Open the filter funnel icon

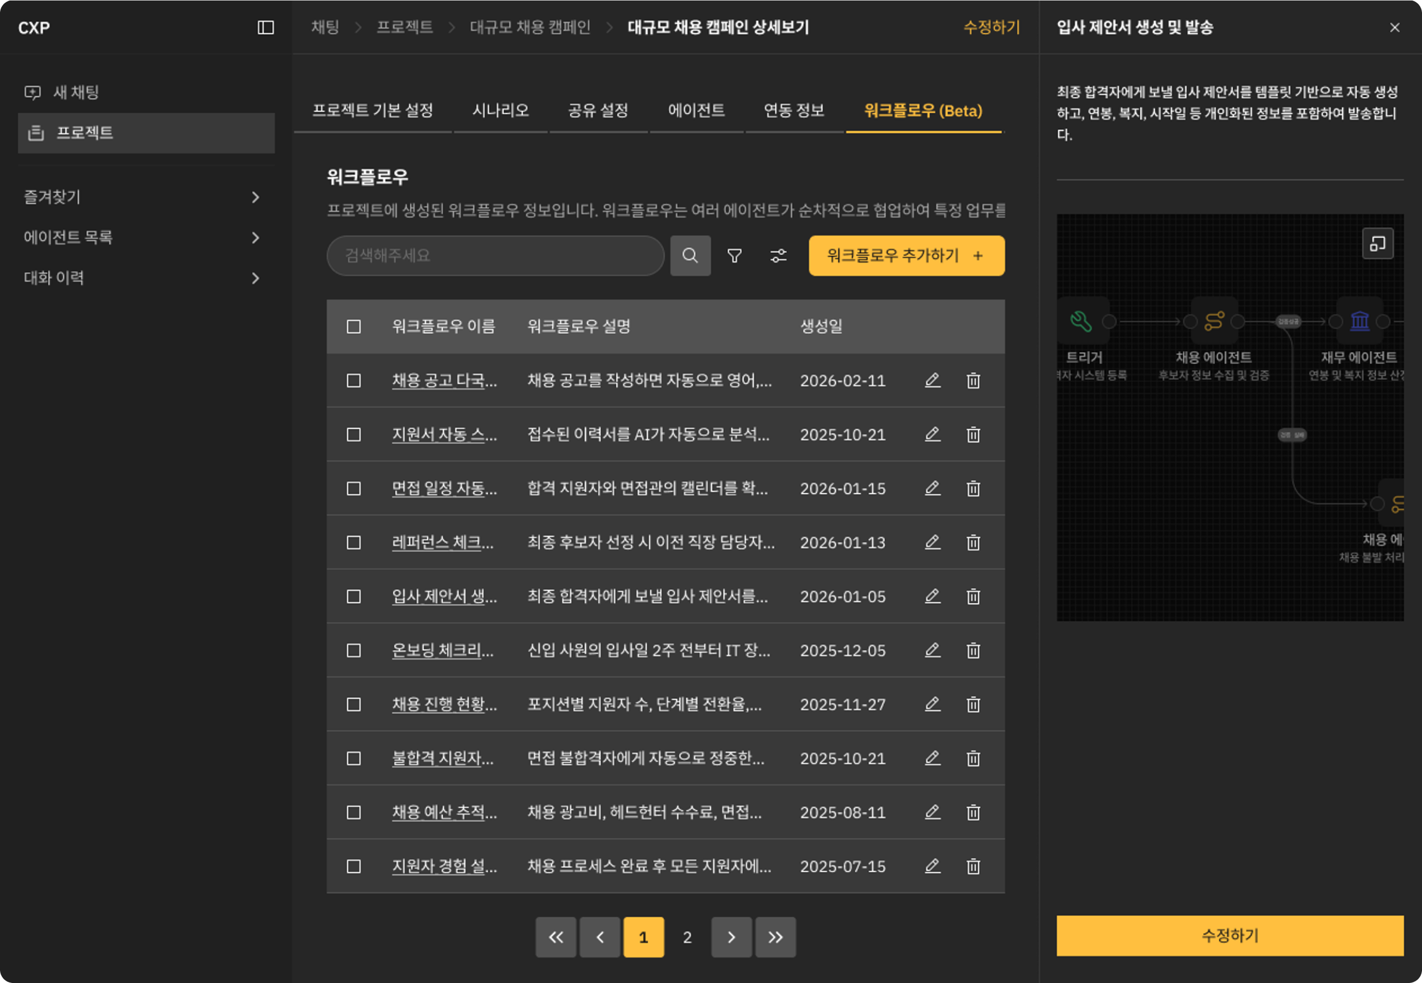click(x=734, y=255)
